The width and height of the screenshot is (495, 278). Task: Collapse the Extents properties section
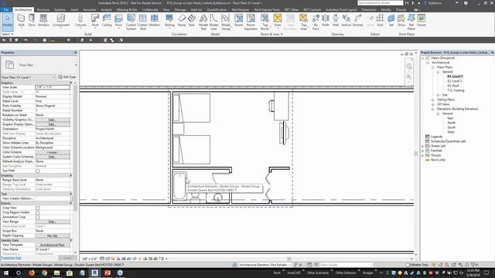pyautogui.click(x=70, y=203)
